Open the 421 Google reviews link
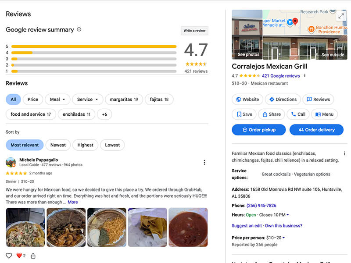Image resolution: width=351 pixels, height=263 pixels. coord(281,76)
